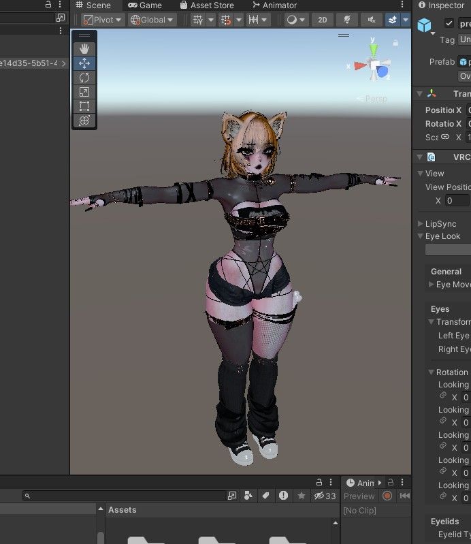Toggle hidden packages visibility showing 33
471x544 pixels.
(325, 496)
